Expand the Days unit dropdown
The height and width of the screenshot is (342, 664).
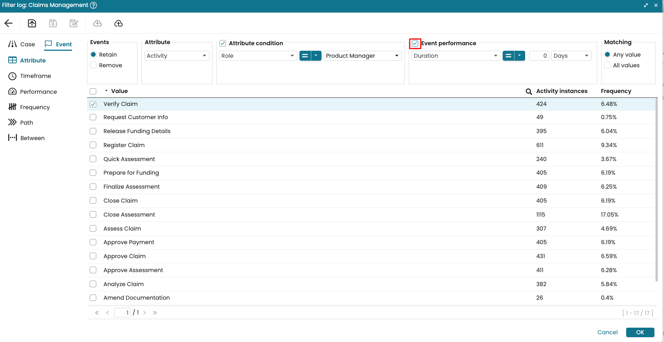tap(571, 56)
